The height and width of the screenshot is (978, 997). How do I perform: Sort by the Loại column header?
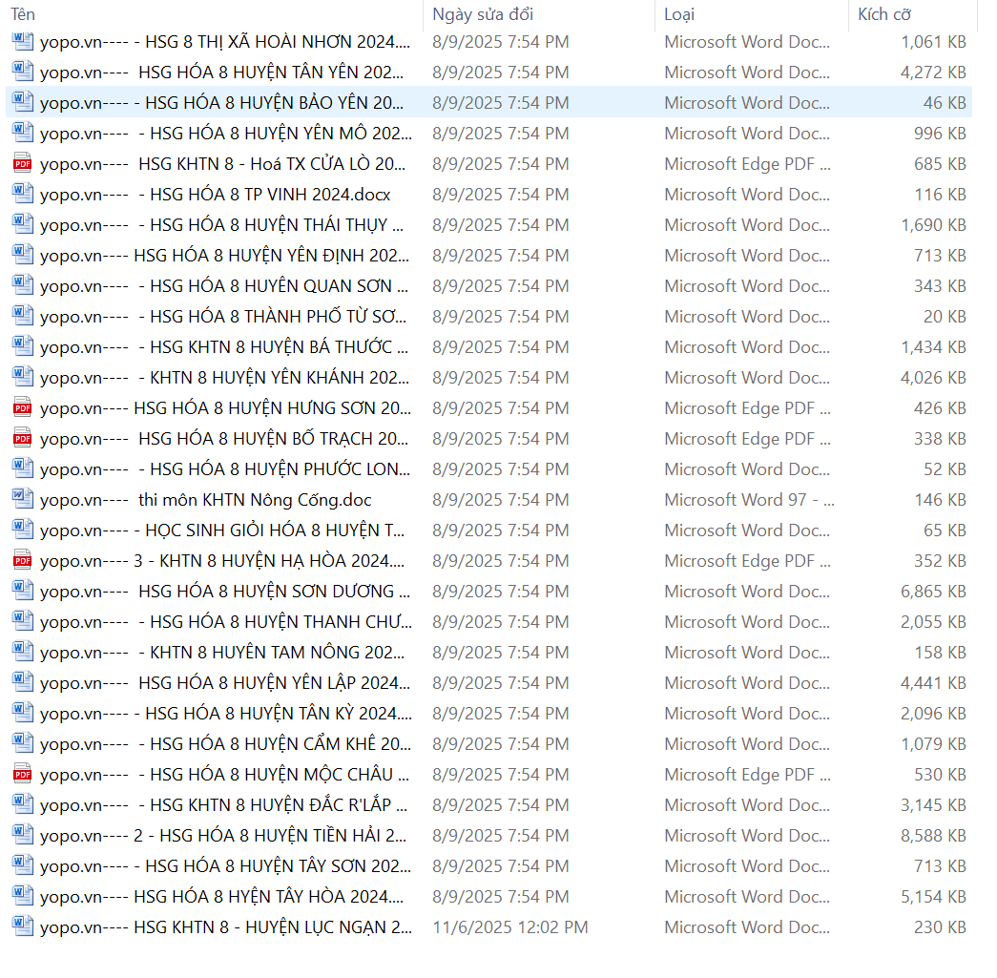click(x=679, y=14)
